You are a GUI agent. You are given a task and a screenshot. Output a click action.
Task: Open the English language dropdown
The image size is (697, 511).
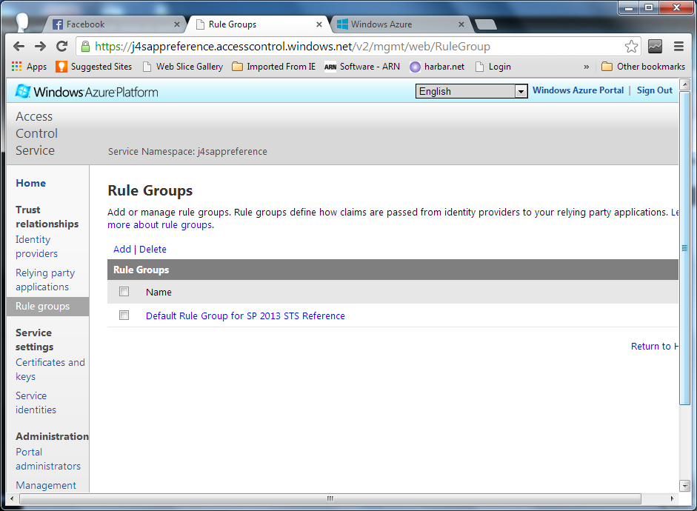click(471, 91)
